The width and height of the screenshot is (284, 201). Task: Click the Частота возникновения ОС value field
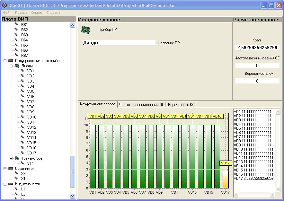257,66
